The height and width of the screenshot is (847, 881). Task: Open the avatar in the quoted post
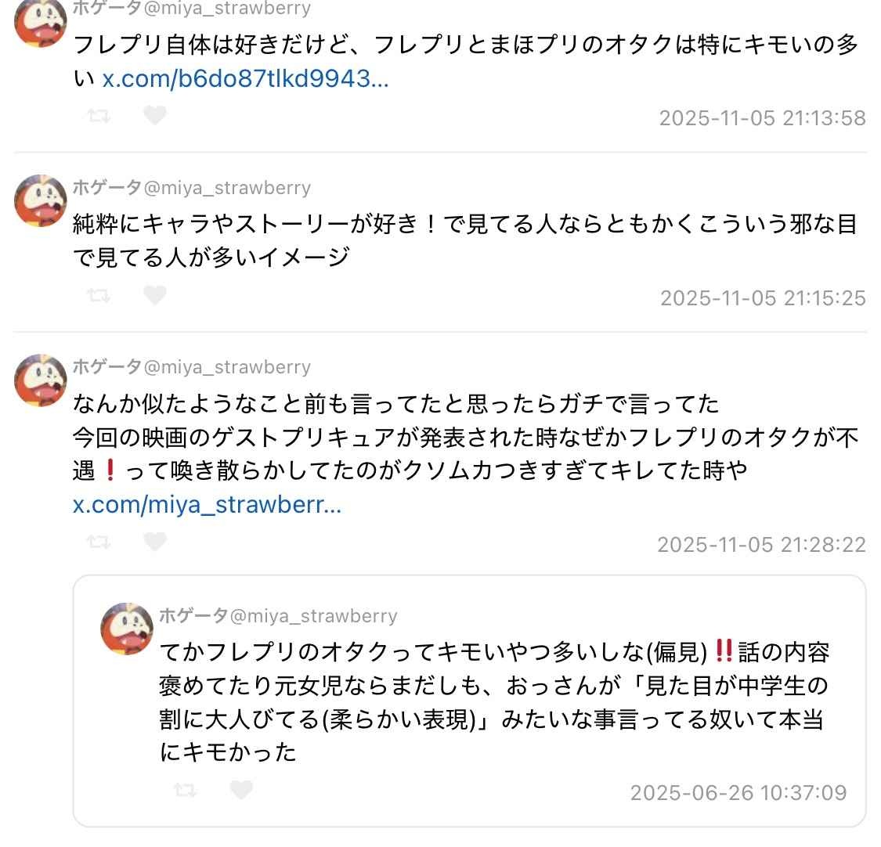pyautogui.click(x=126, y=629)
